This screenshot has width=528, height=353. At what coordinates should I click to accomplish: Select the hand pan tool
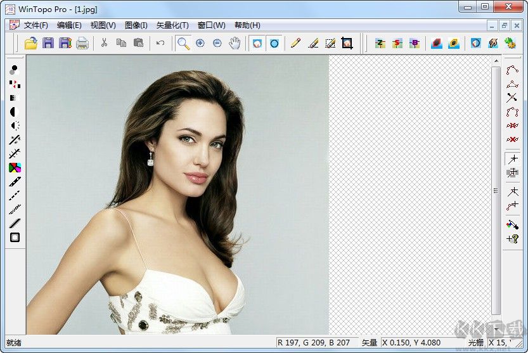coord(235,43)
